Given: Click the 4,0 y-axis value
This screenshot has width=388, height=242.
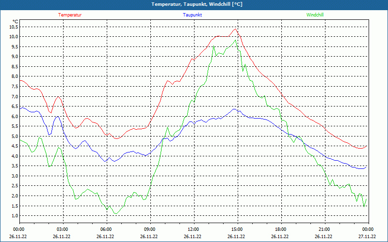Looking at the screenshot, I should pos(15,156).
